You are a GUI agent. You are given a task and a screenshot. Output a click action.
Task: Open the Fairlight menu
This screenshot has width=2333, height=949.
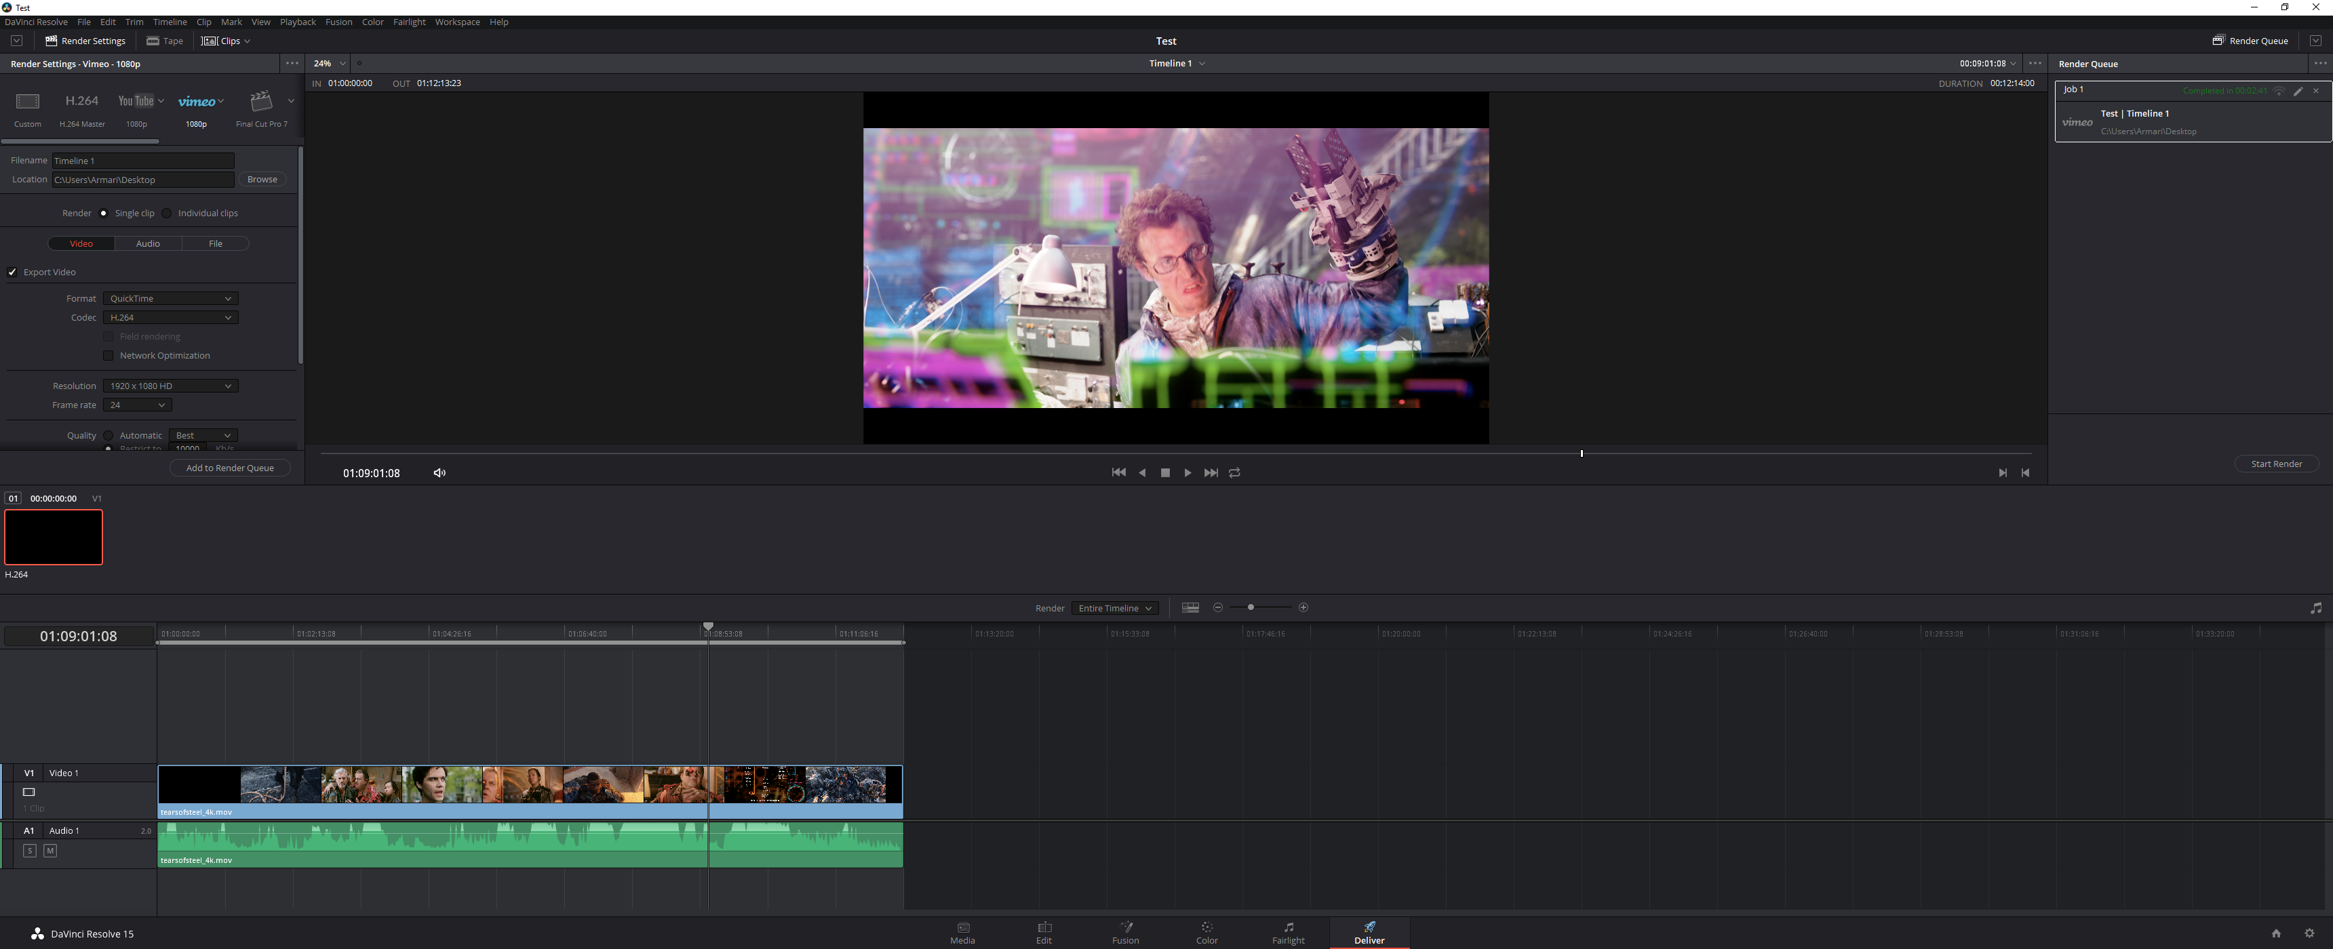(x=408, y=22)
